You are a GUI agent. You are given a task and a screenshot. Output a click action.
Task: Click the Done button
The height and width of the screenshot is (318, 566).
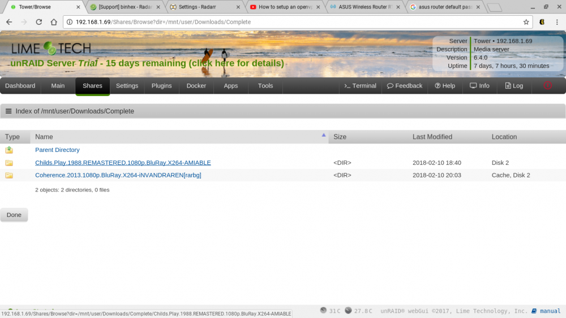click(x=14, y=215)
